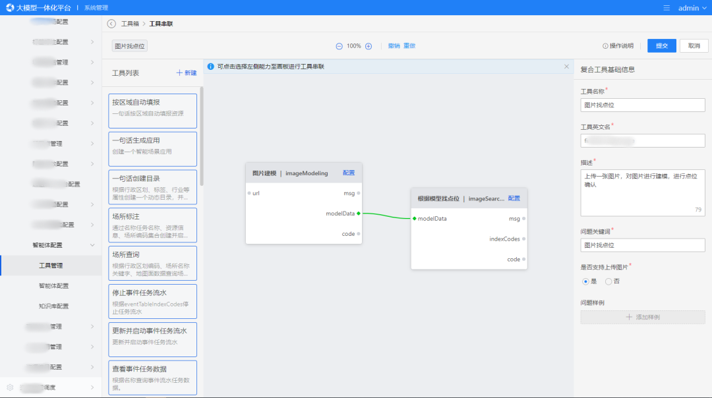Screen dimensions: 712x398
Task: Click the 添加样例 button
Action: 642,317
